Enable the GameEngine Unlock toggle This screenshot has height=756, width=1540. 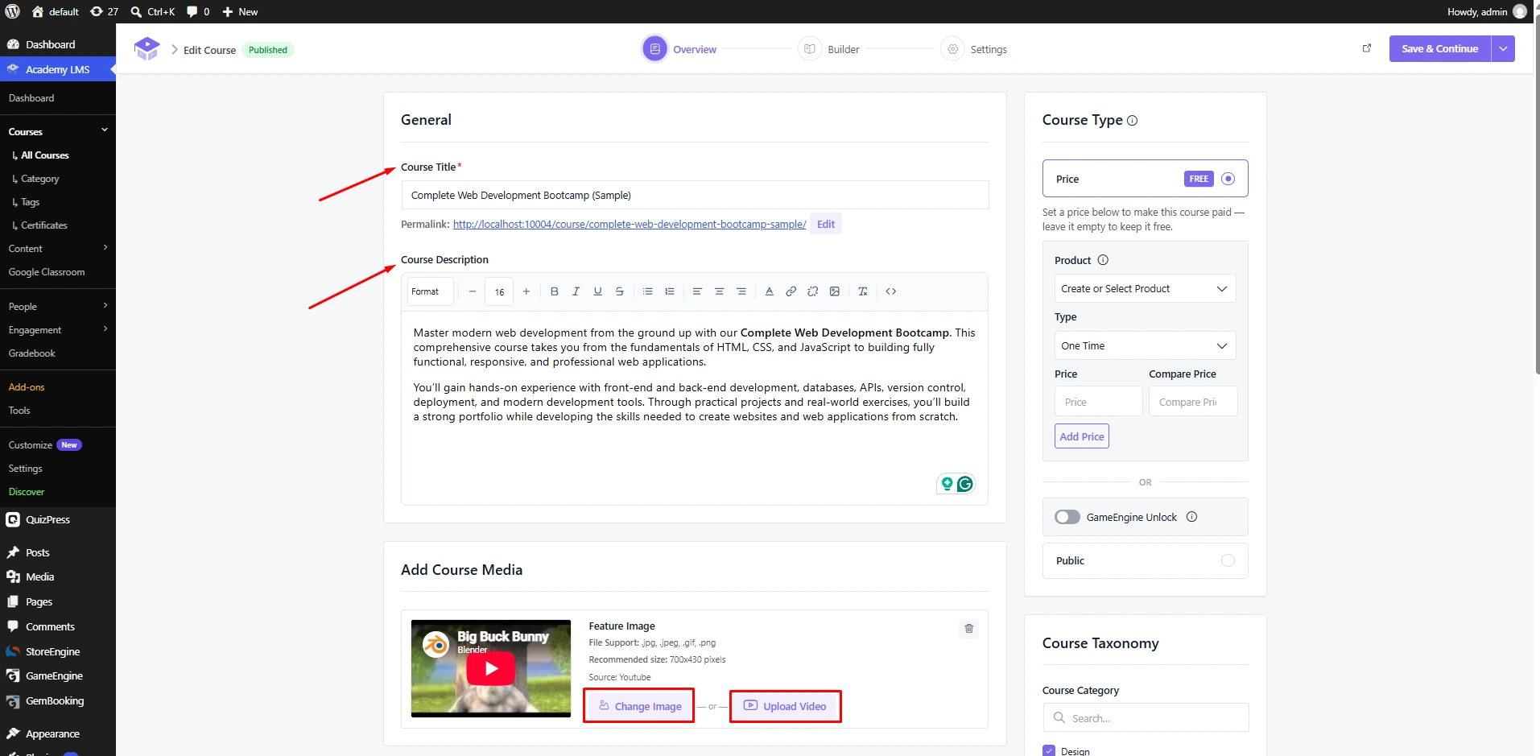(x=1067, y=517)
